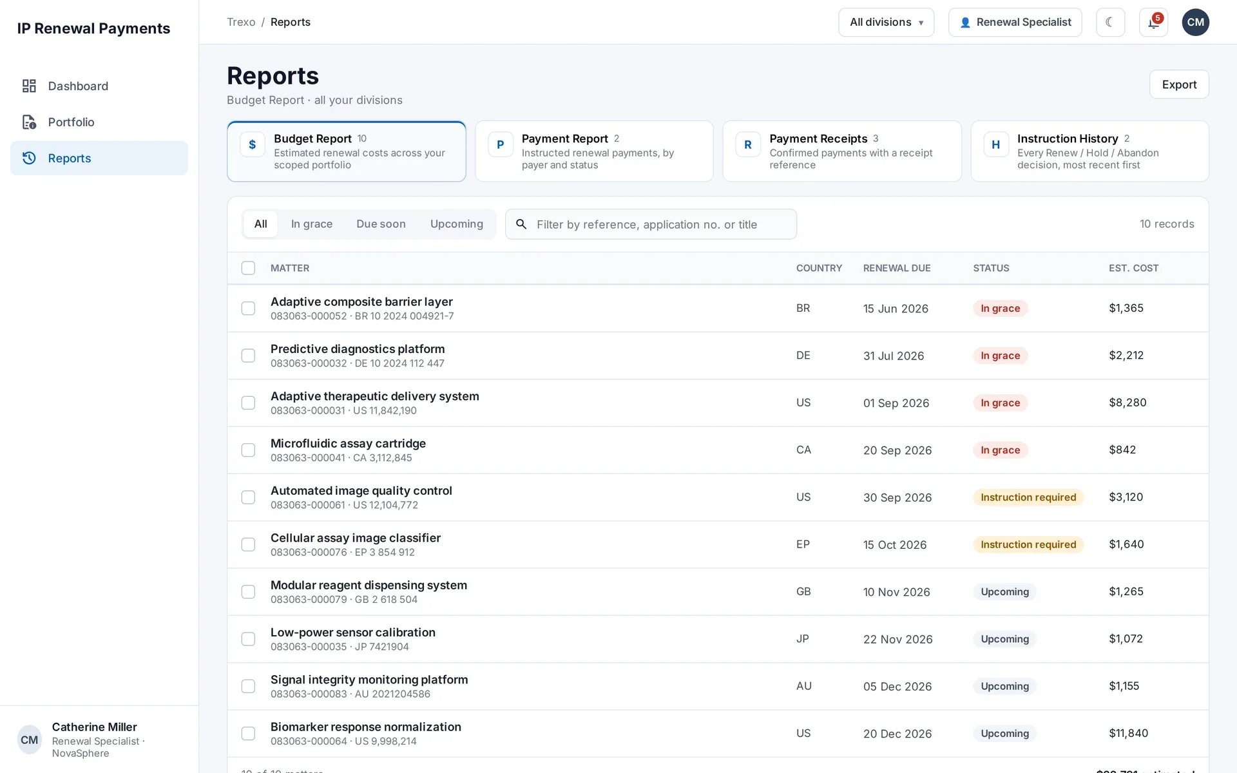
Task: Select the Biomarker response normalization checkbox
Action: click(x=248, y=734)
